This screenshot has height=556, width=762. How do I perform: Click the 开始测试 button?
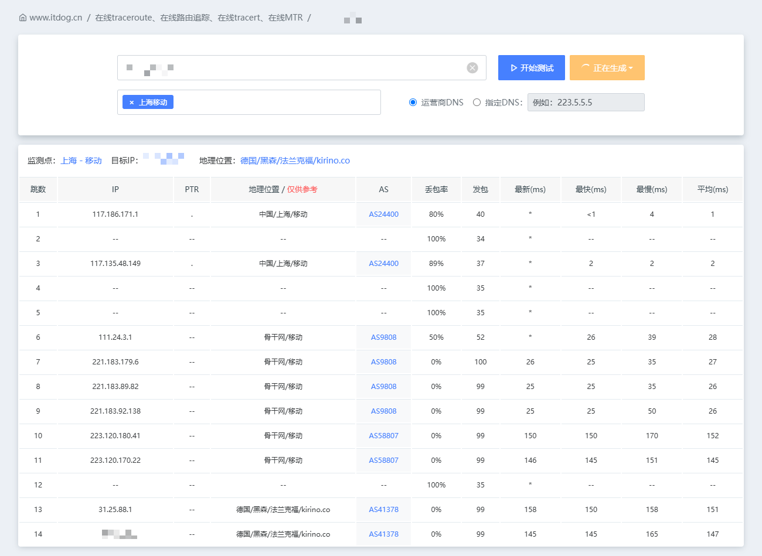532,68
